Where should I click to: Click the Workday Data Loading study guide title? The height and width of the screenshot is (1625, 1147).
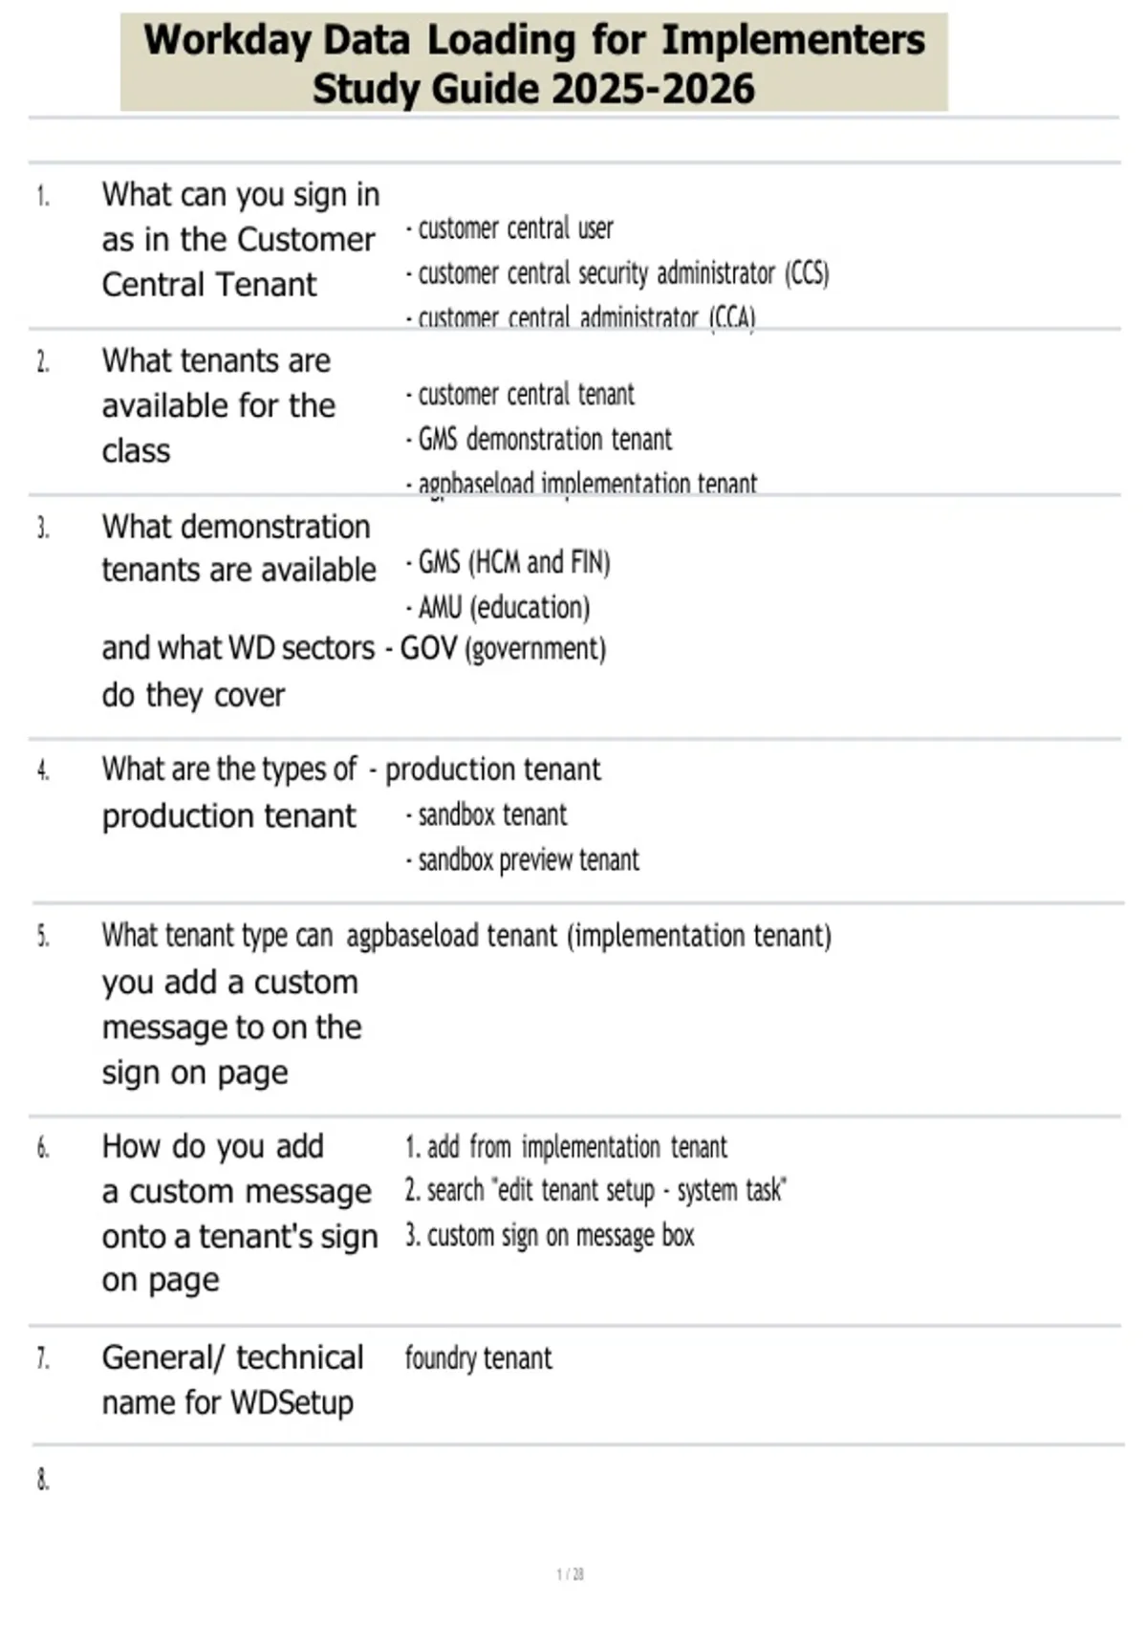click(x=534, y=63)
